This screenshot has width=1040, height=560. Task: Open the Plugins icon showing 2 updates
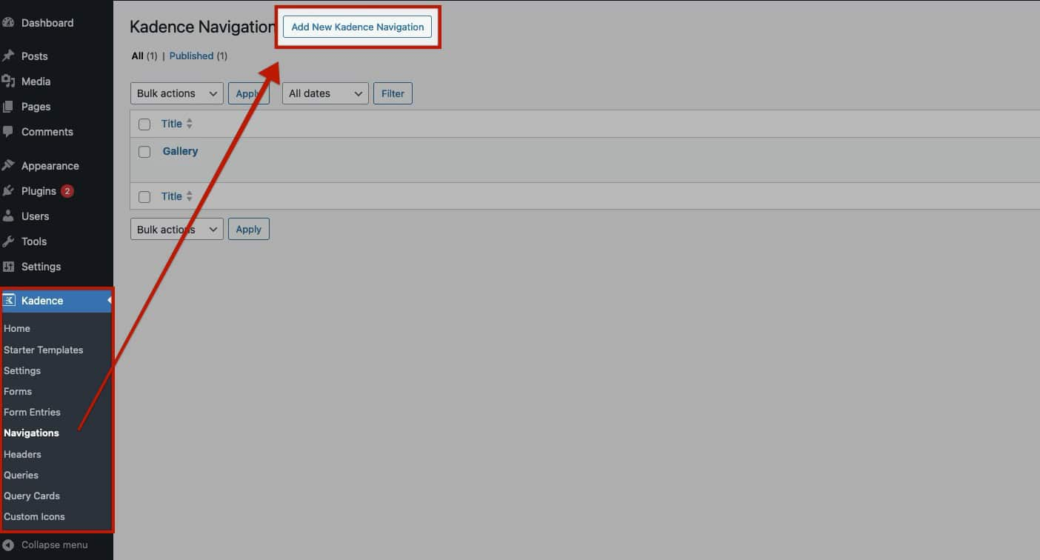click(10, 190)
